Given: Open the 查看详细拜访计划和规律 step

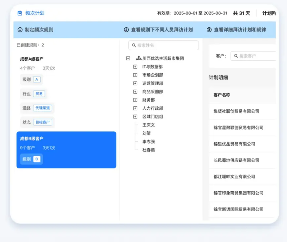Looking at the screenshot, I should coord(240,30).
